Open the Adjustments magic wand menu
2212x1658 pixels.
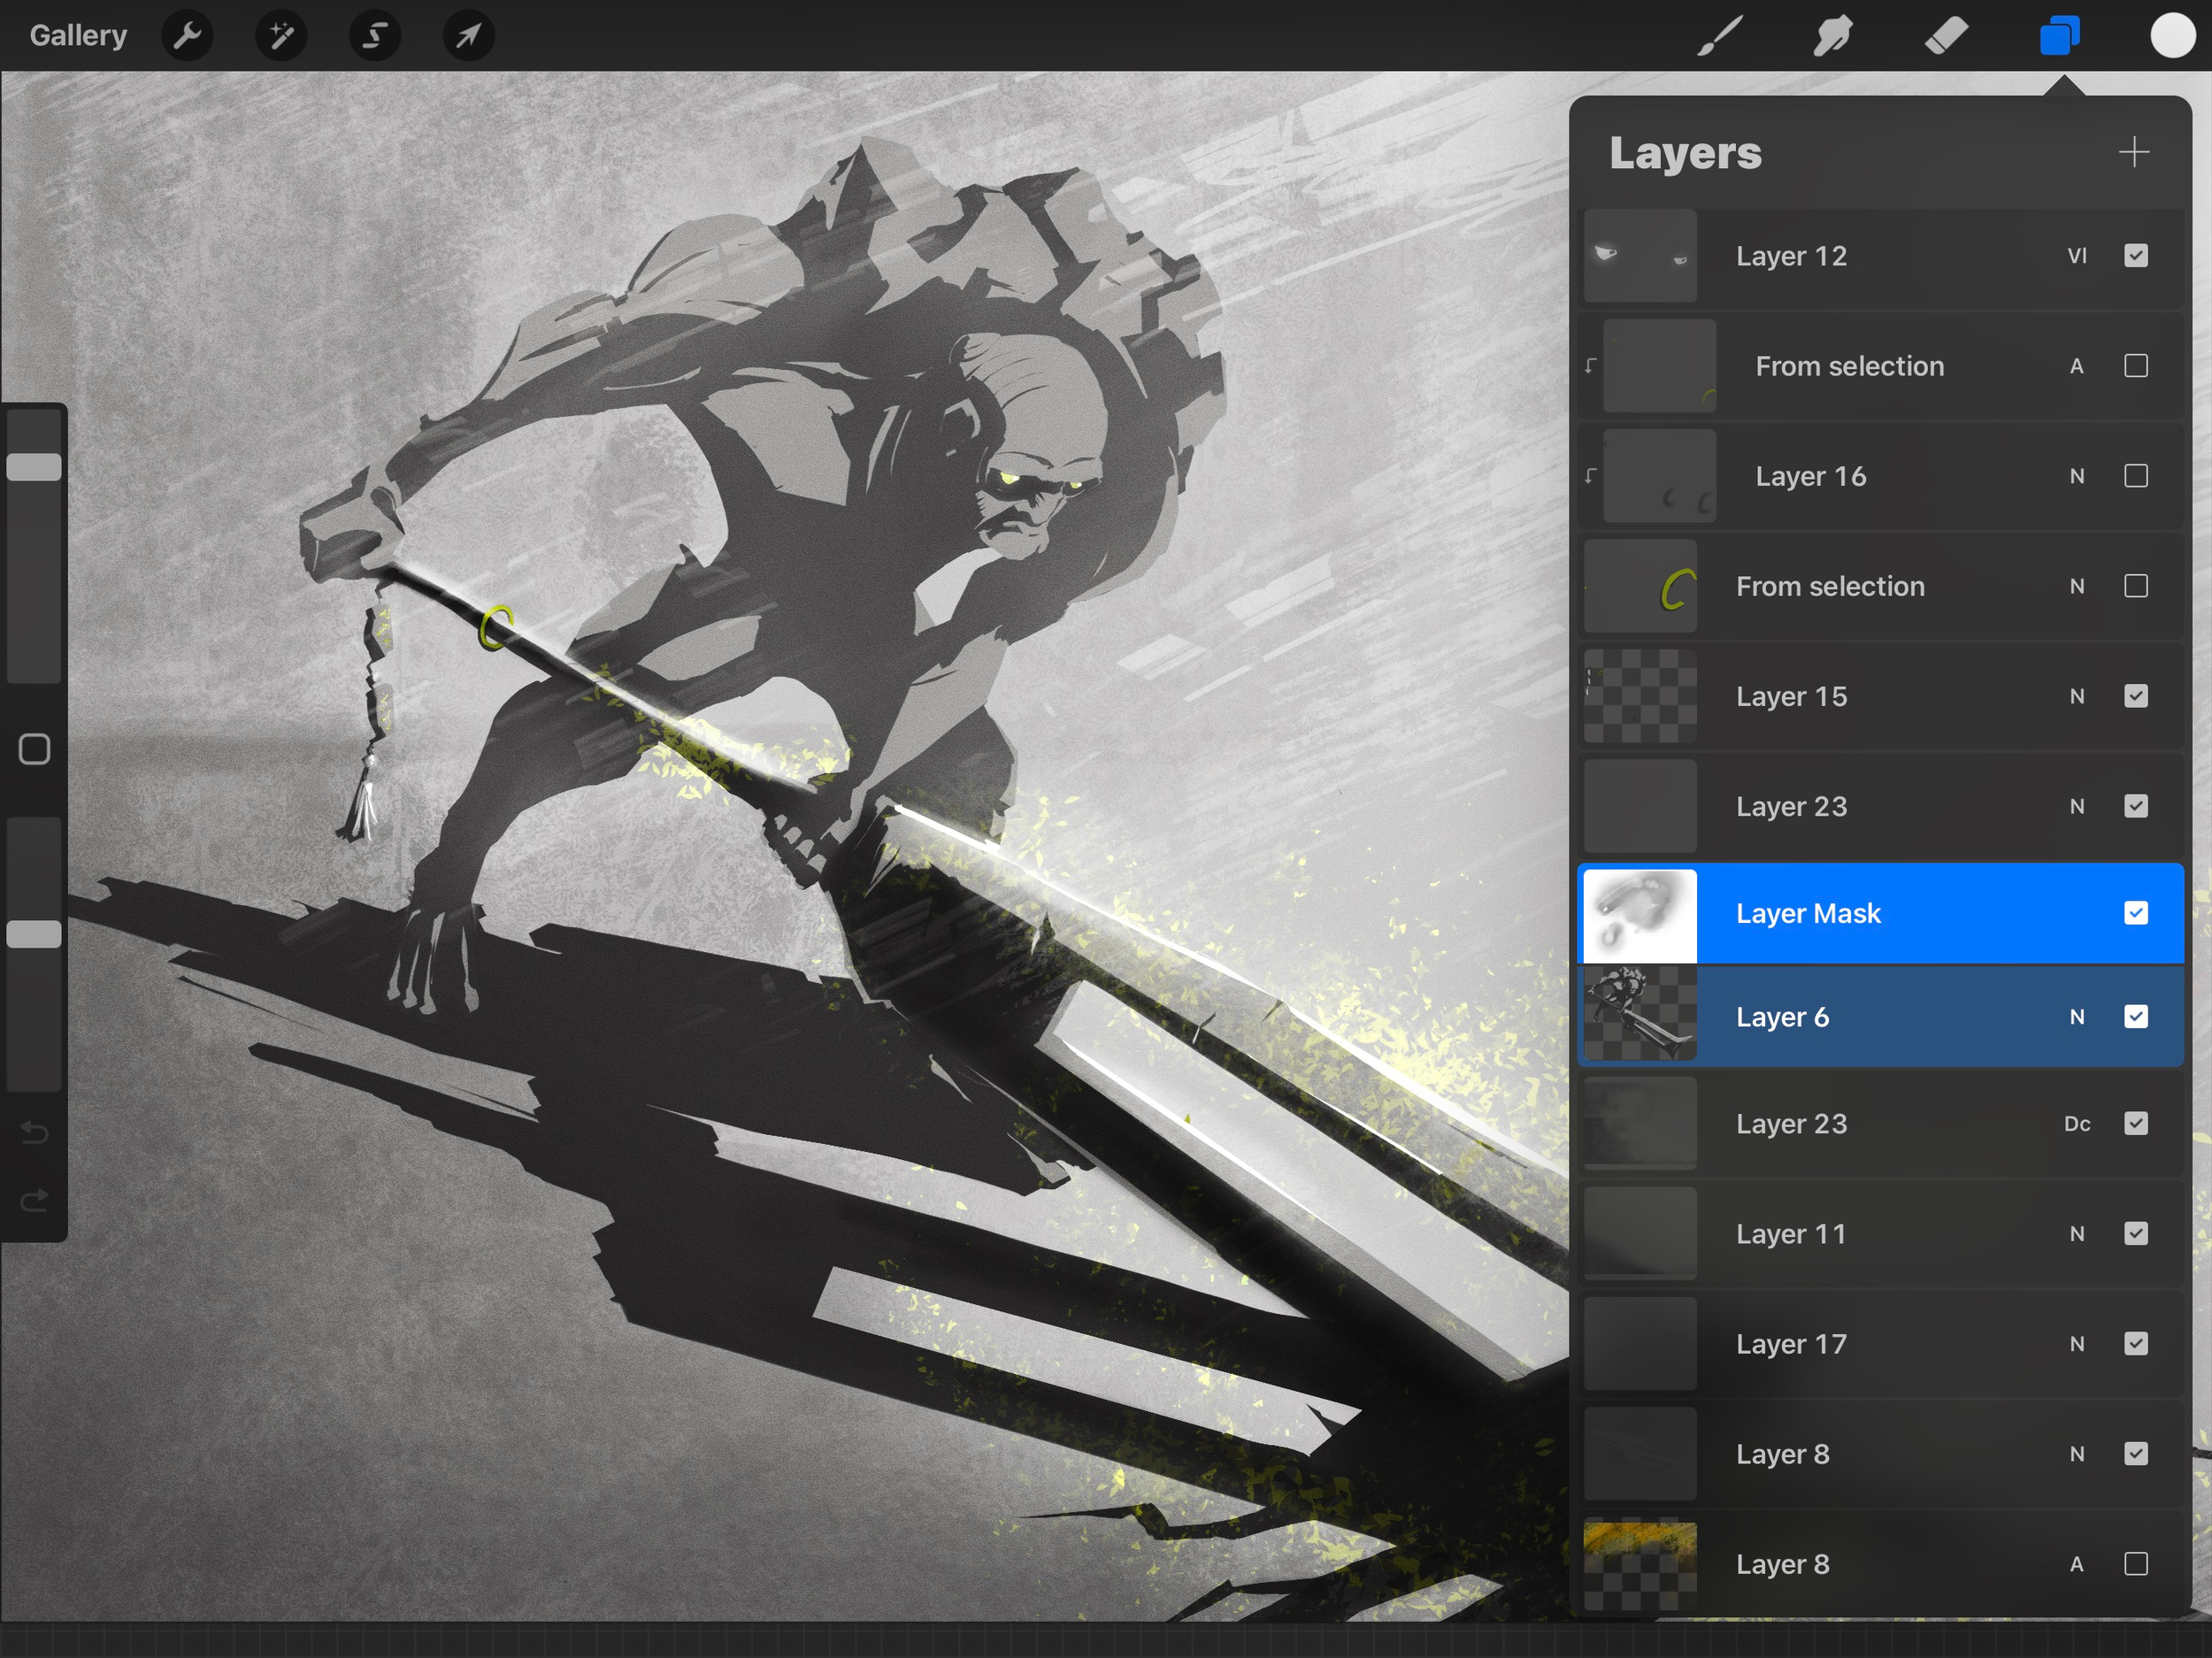281,36
